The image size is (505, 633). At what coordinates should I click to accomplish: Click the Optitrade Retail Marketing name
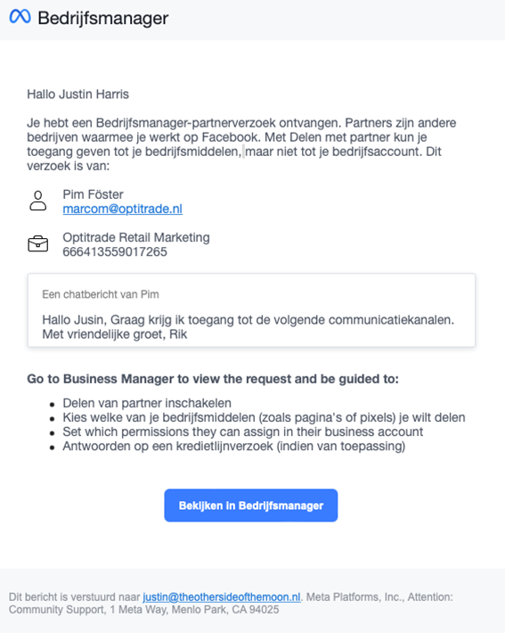(x=136, y=237)
